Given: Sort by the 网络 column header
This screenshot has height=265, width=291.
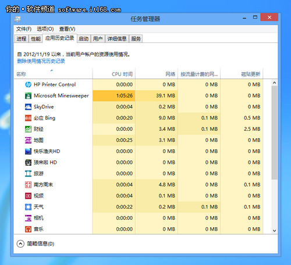Looking at the screenshot, I should click(157, 74).
